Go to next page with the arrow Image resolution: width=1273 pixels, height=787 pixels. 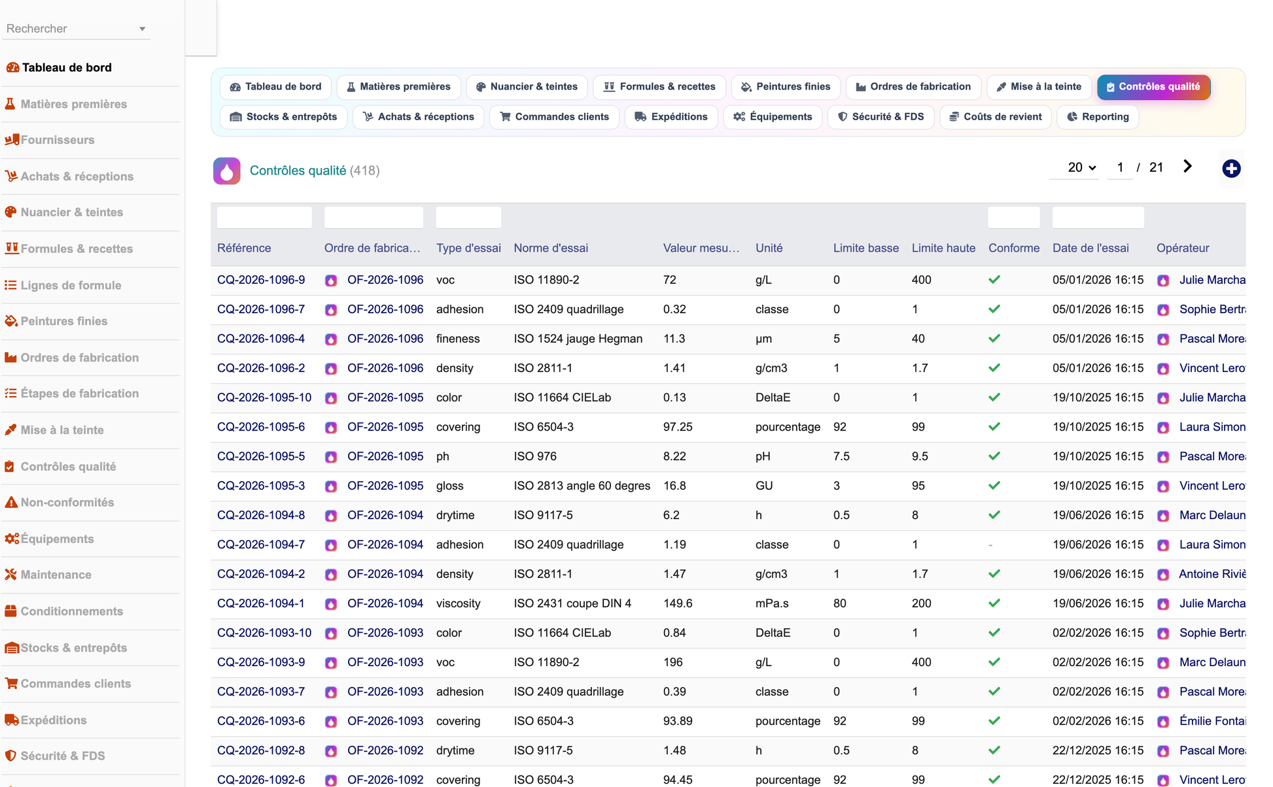click(x=1188, y=167)
